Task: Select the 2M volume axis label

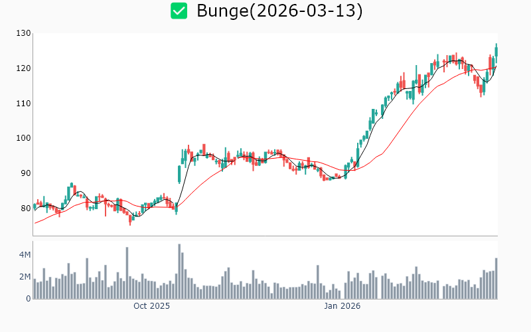Action: click(25, 277)
